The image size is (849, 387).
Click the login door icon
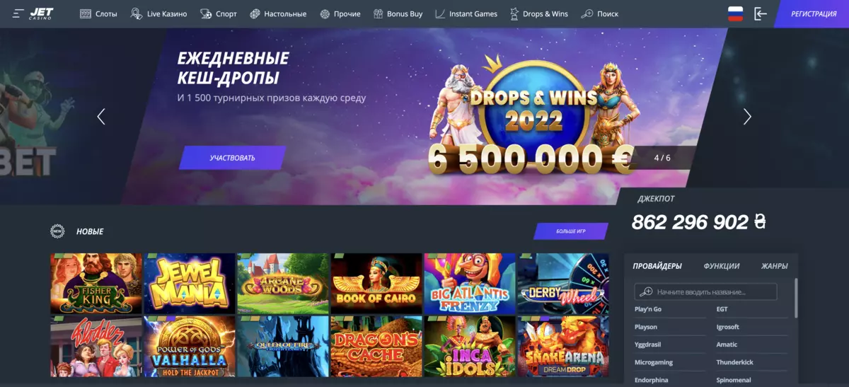761,13
